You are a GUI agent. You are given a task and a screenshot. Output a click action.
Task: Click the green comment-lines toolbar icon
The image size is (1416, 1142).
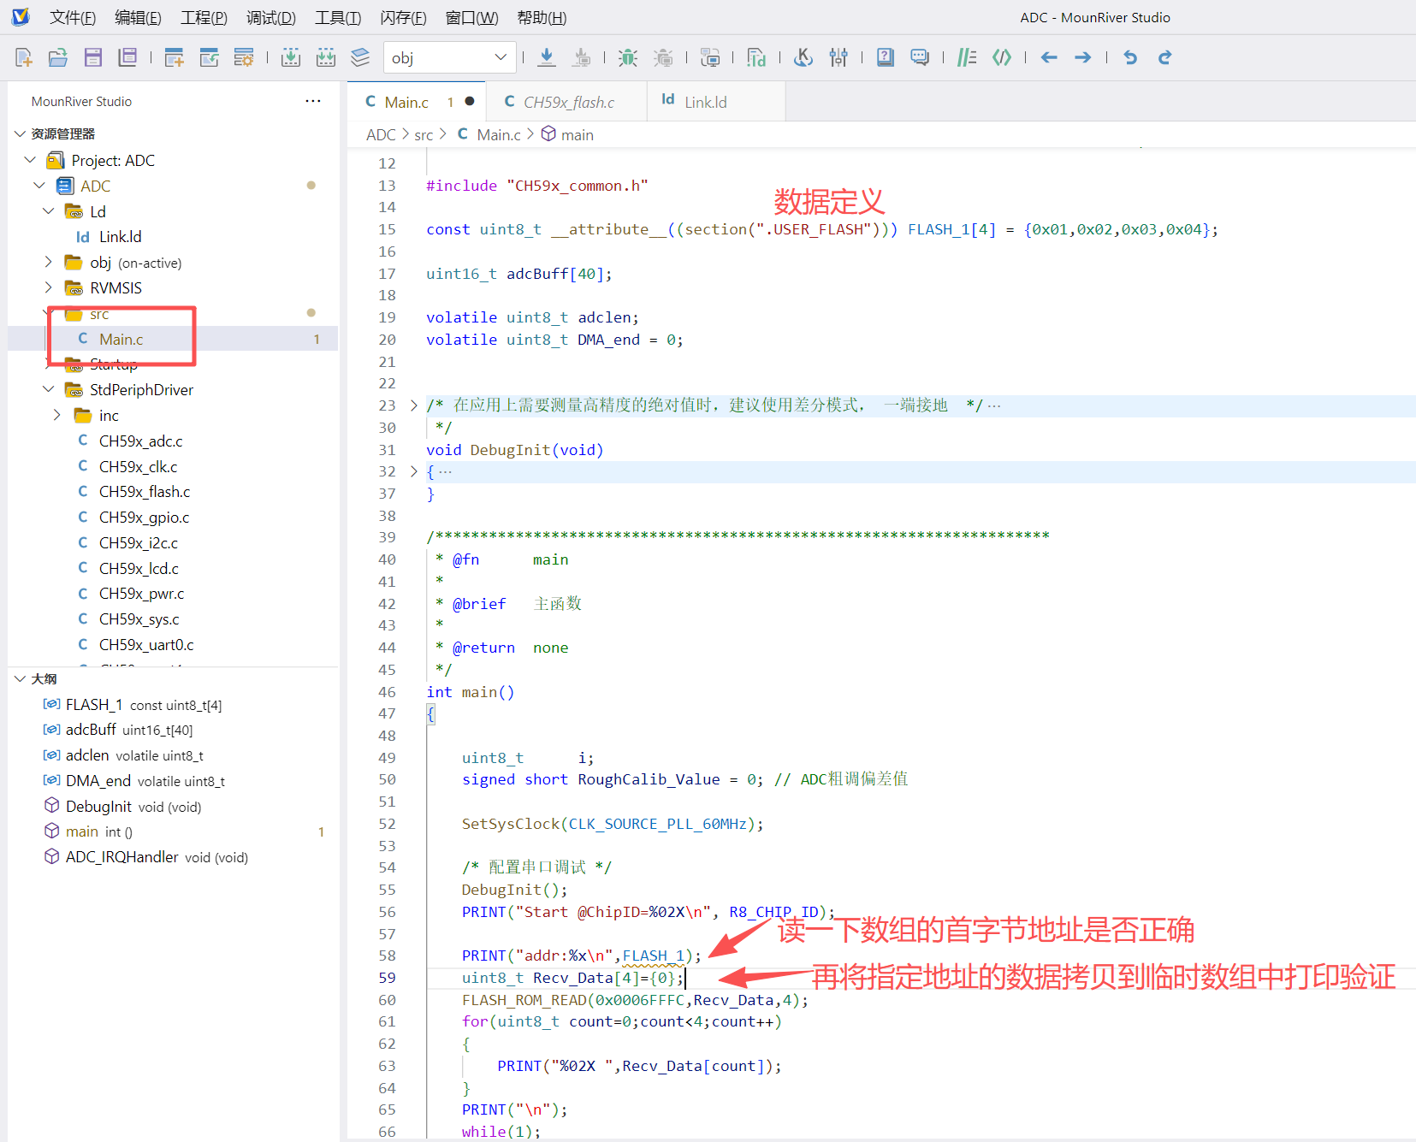click(967, 57)
